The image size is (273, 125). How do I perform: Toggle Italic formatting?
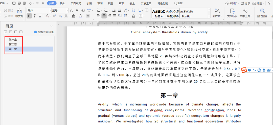(x=35, y=16)
